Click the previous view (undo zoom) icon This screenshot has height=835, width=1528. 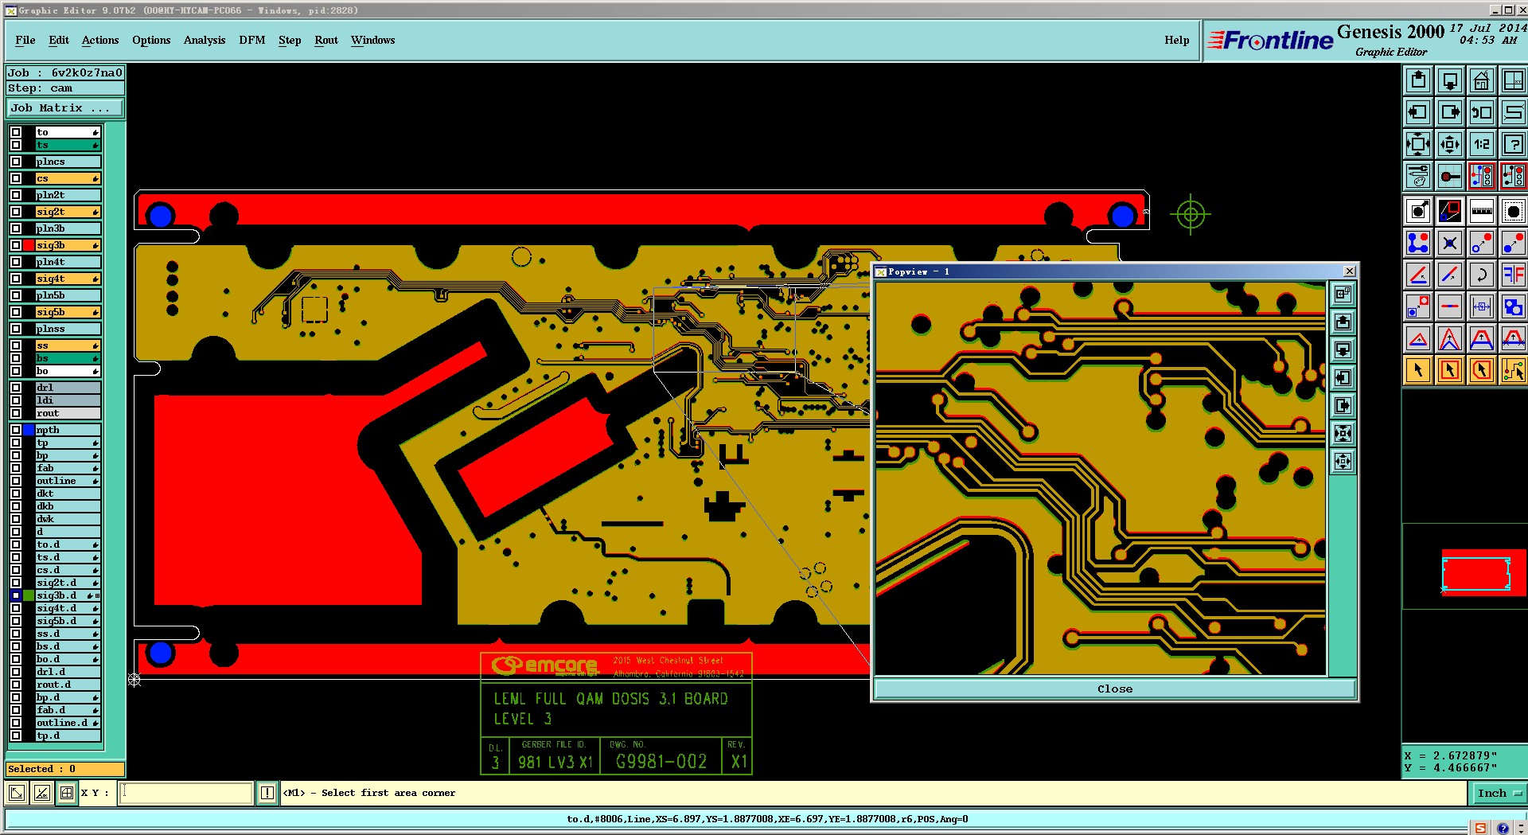click(1482, 112)
